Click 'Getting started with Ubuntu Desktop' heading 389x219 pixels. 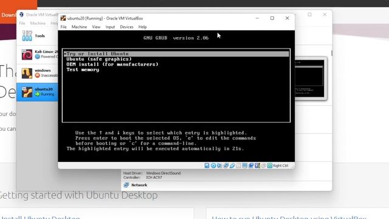78,195
